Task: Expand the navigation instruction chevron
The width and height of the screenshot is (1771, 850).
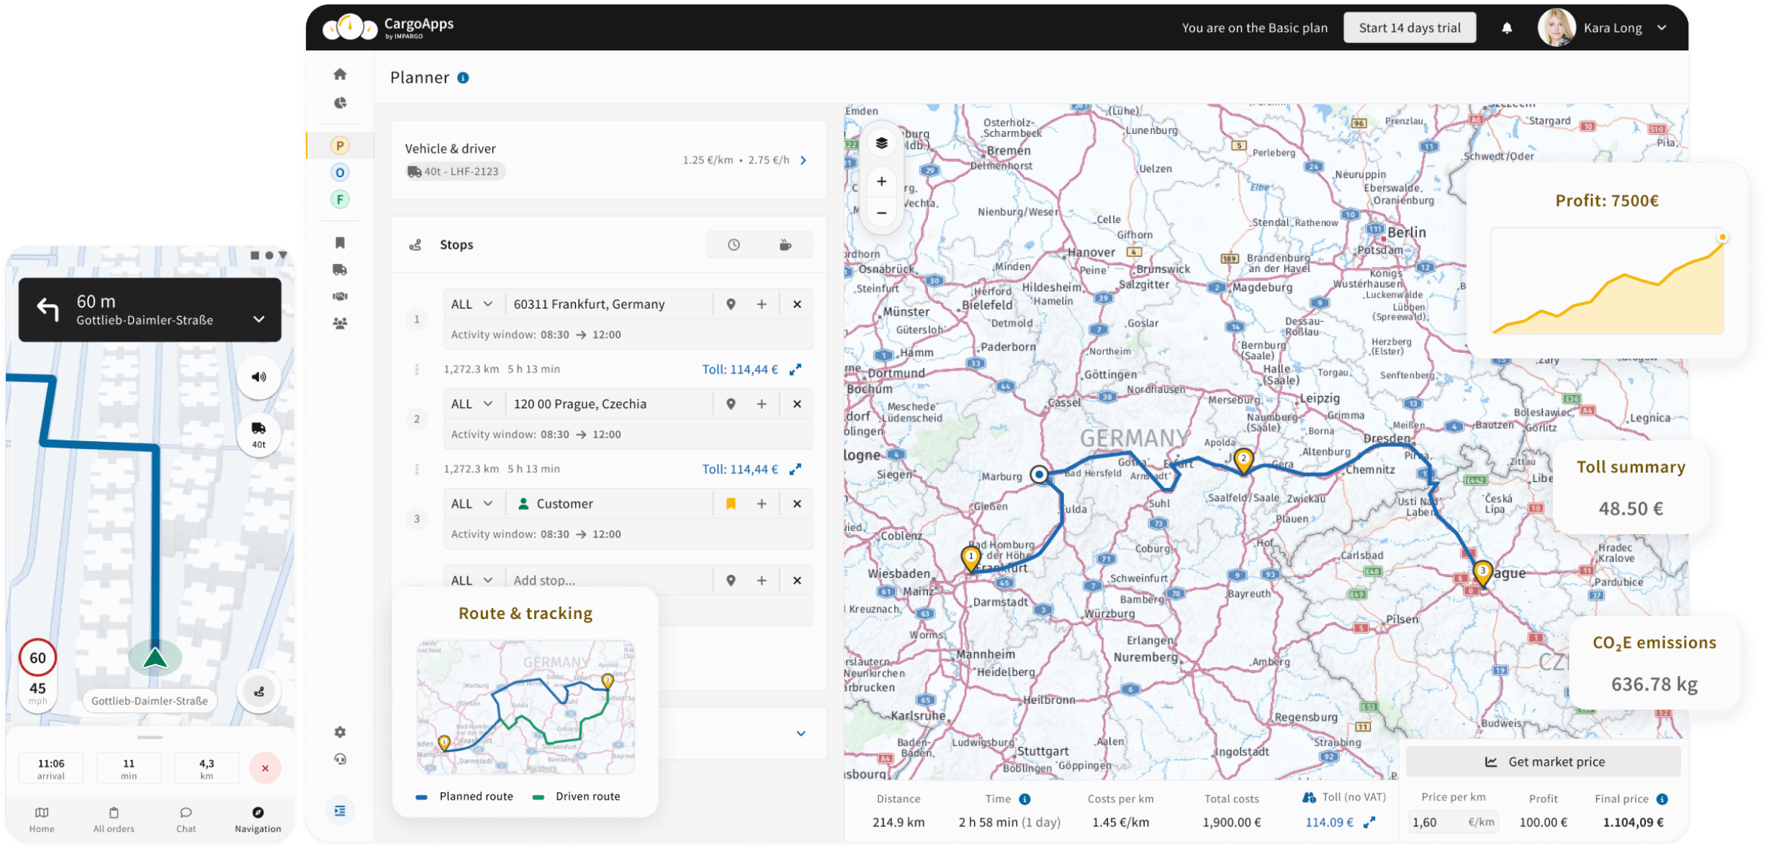Action: pos(259,319)
